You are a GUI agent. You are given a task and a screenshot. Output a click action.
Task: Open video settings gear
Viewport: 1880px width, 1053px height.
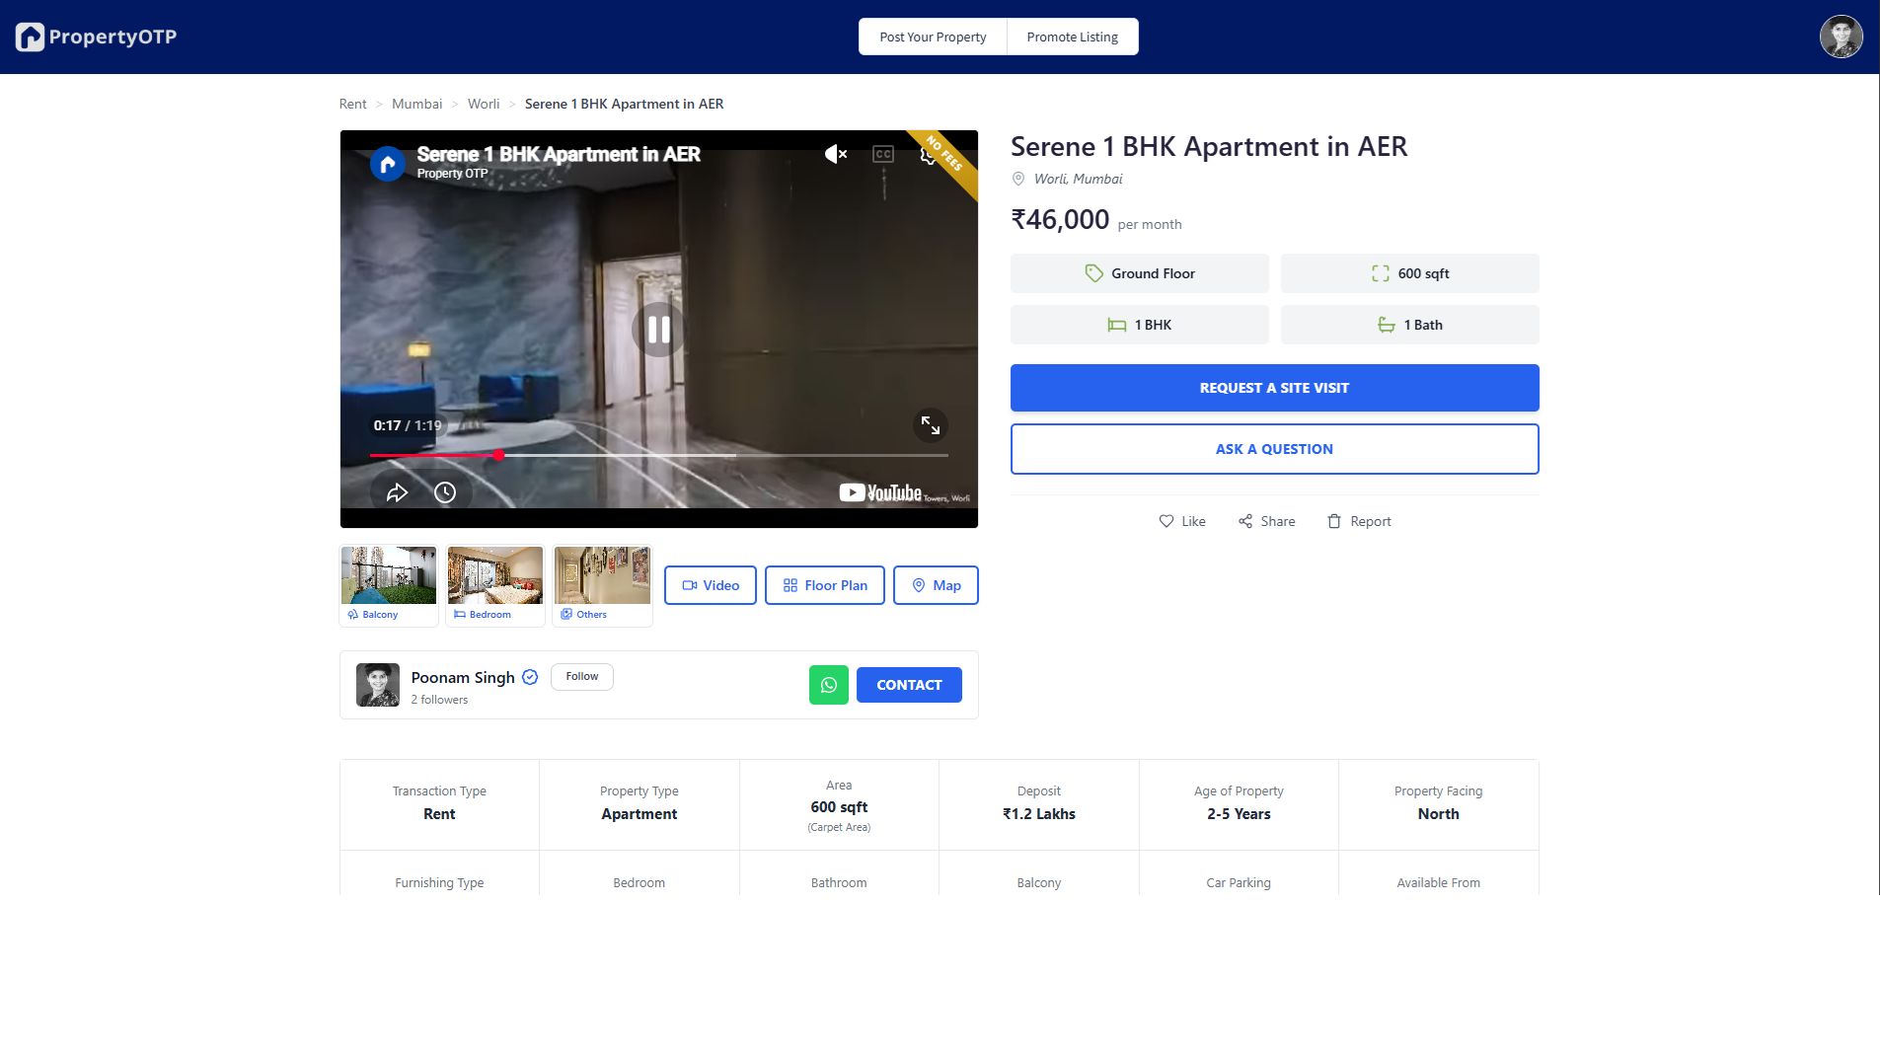click(x=929, y=154)
